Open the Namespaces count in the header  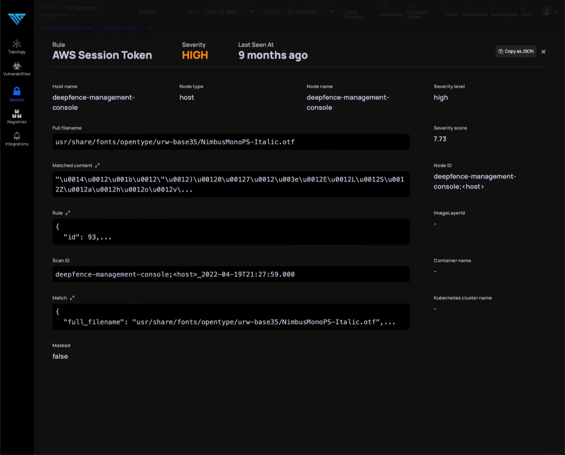[504, 11]
